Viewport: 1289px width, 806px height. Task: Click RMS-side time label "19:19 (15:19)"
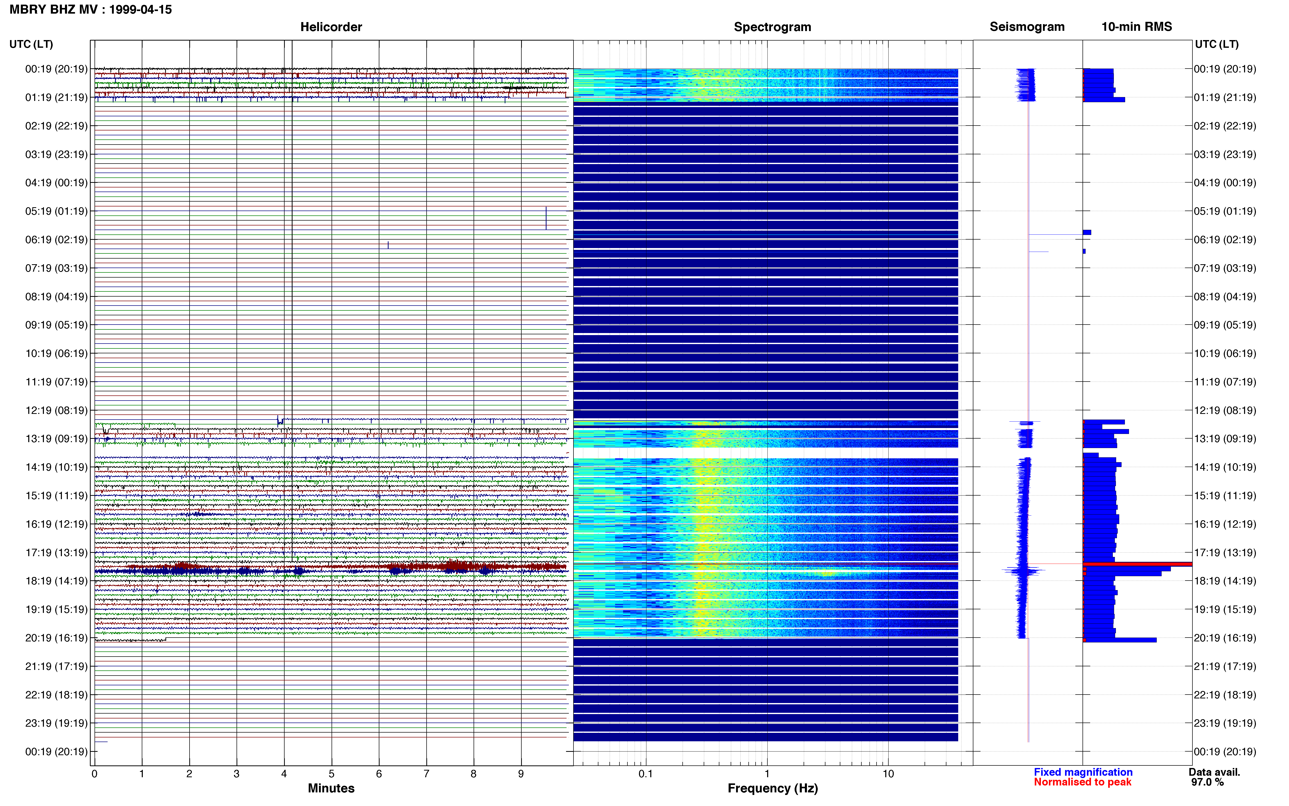click(1225, 610)
